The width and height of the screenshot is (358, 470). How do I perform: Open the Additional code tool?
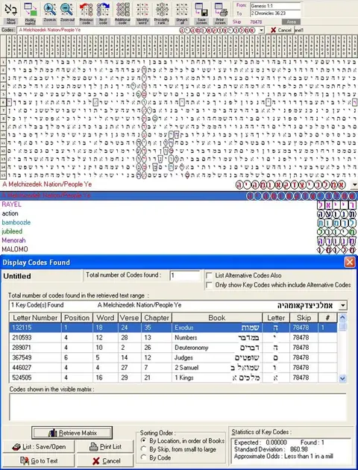click(123, 13)
